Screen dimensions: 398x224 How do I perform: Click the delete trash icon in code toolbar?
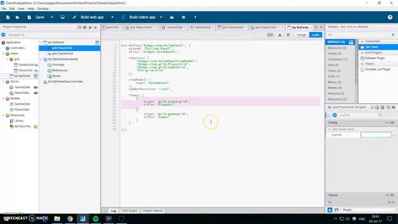(288, 35)
